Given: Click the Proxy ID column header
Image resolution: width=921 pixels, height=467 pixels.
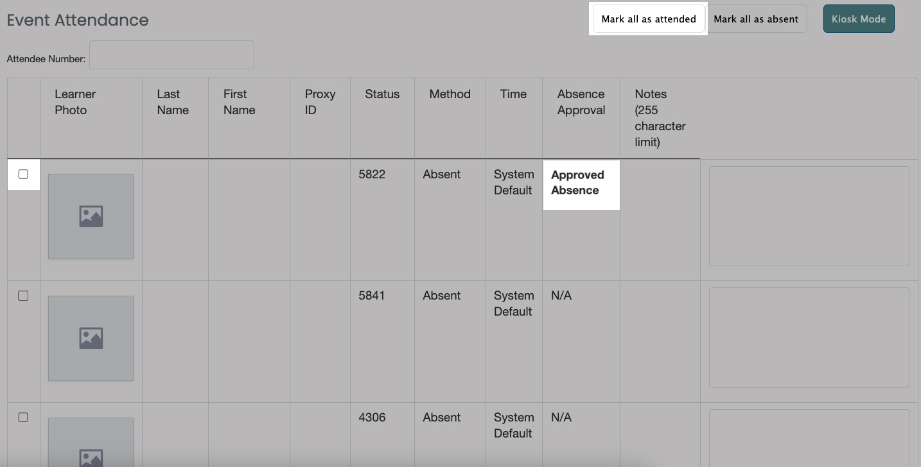Looking at the screenshot, I should [x=320, y=102].
